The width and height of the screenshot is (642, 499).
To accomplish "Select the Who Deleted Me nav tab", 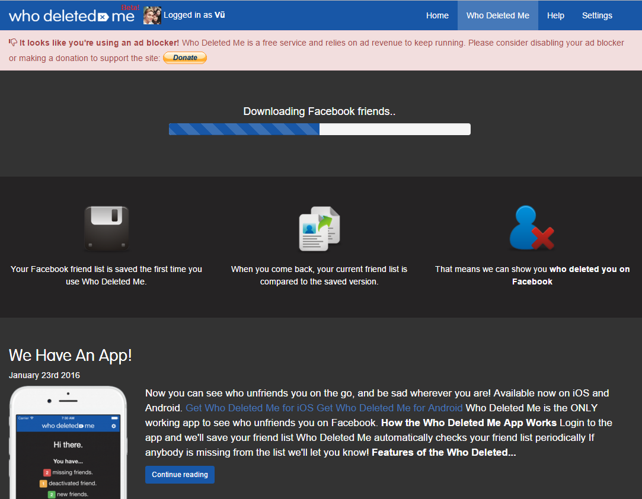I will 497,15.
